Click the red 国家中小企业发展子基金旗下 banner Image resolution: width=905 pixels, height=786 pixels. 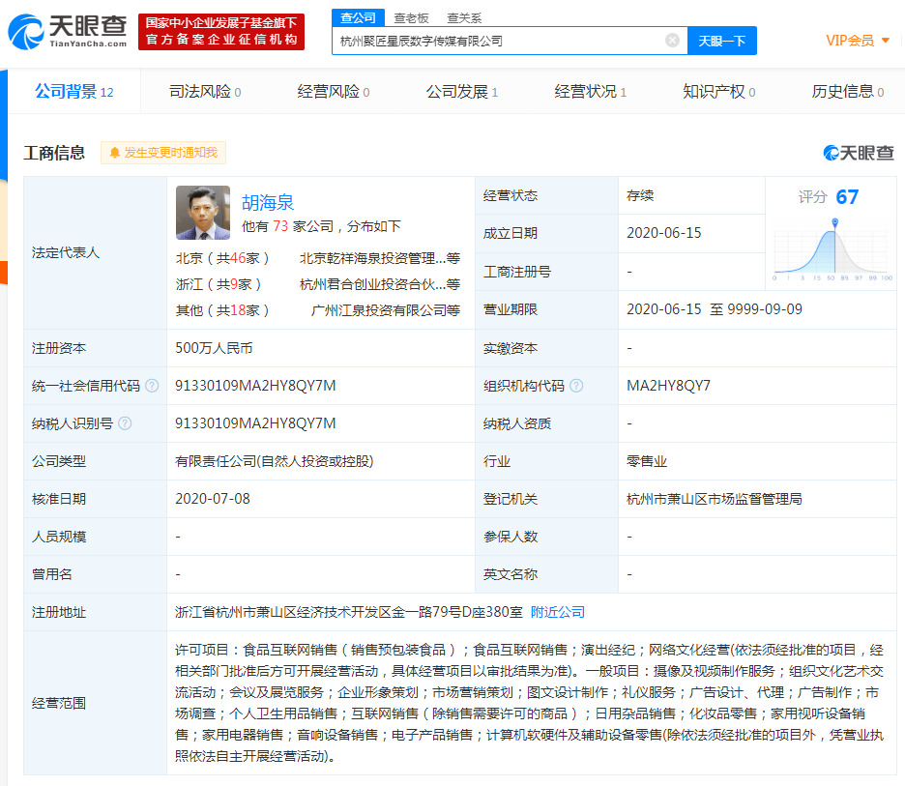pyautogui.click(x=221, y=32)
